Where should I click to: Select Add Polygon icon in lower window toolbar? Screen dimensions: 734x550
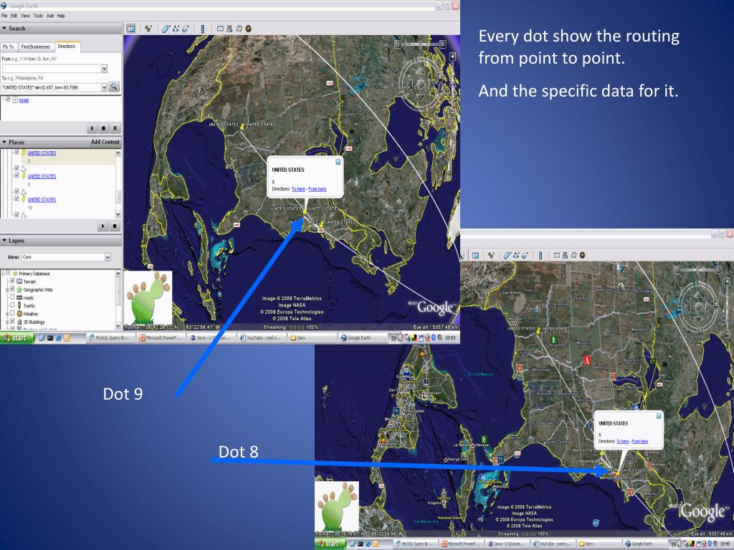click(507, 256)
